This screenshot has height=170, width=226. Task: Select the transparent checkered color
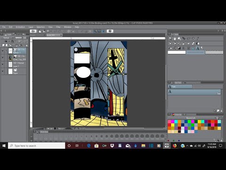coord(214,52)
